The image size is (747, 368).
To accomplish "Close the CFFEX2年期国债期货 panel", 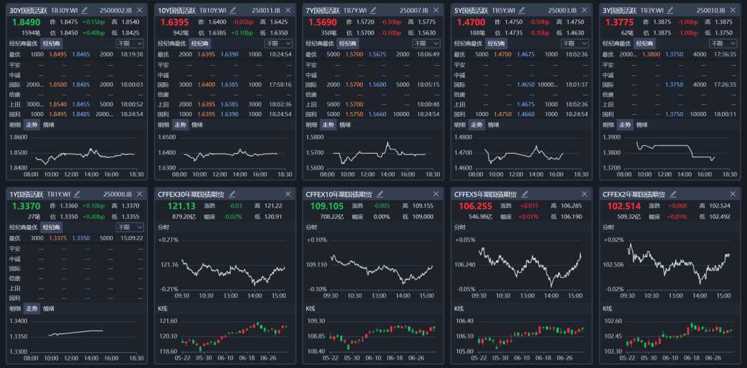I will click(732, 194).
